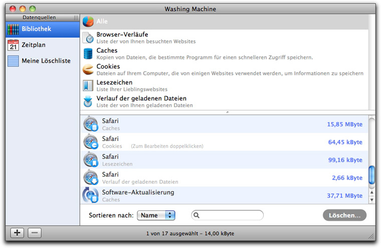Click the Washing Machine window title

pos(190,9)
